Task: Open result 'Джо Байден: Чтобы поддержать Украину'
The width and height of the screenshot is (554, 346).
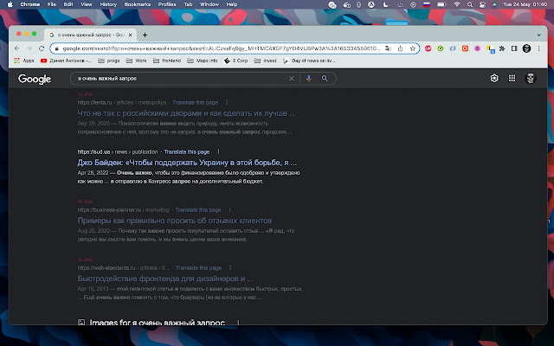Action: coord(187,163)
